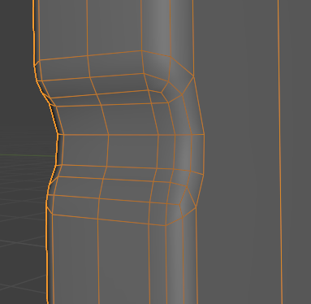
Task: Select the long vertical edge at far right
Action: tap(280, 152)
